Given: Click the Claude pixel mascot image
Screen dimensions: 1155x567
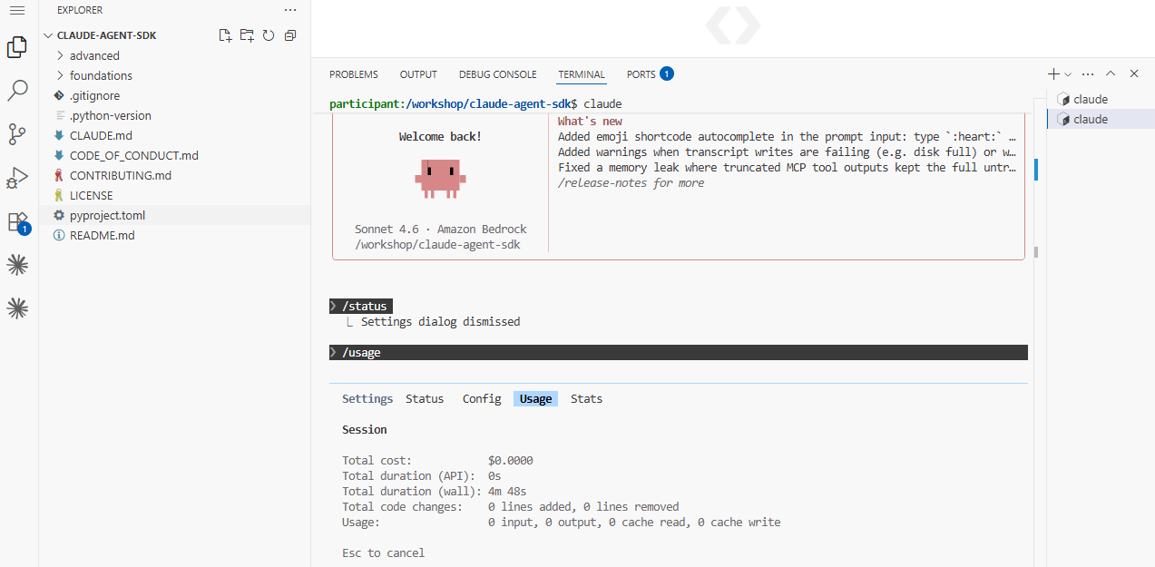Looking at the screenshot, I should pyautogui.click(x=440, y=178).
